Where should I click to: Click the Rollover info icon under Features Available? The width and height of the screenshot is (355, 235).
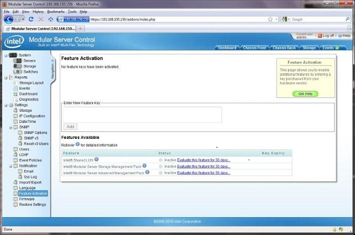click(x=78, y=144)
